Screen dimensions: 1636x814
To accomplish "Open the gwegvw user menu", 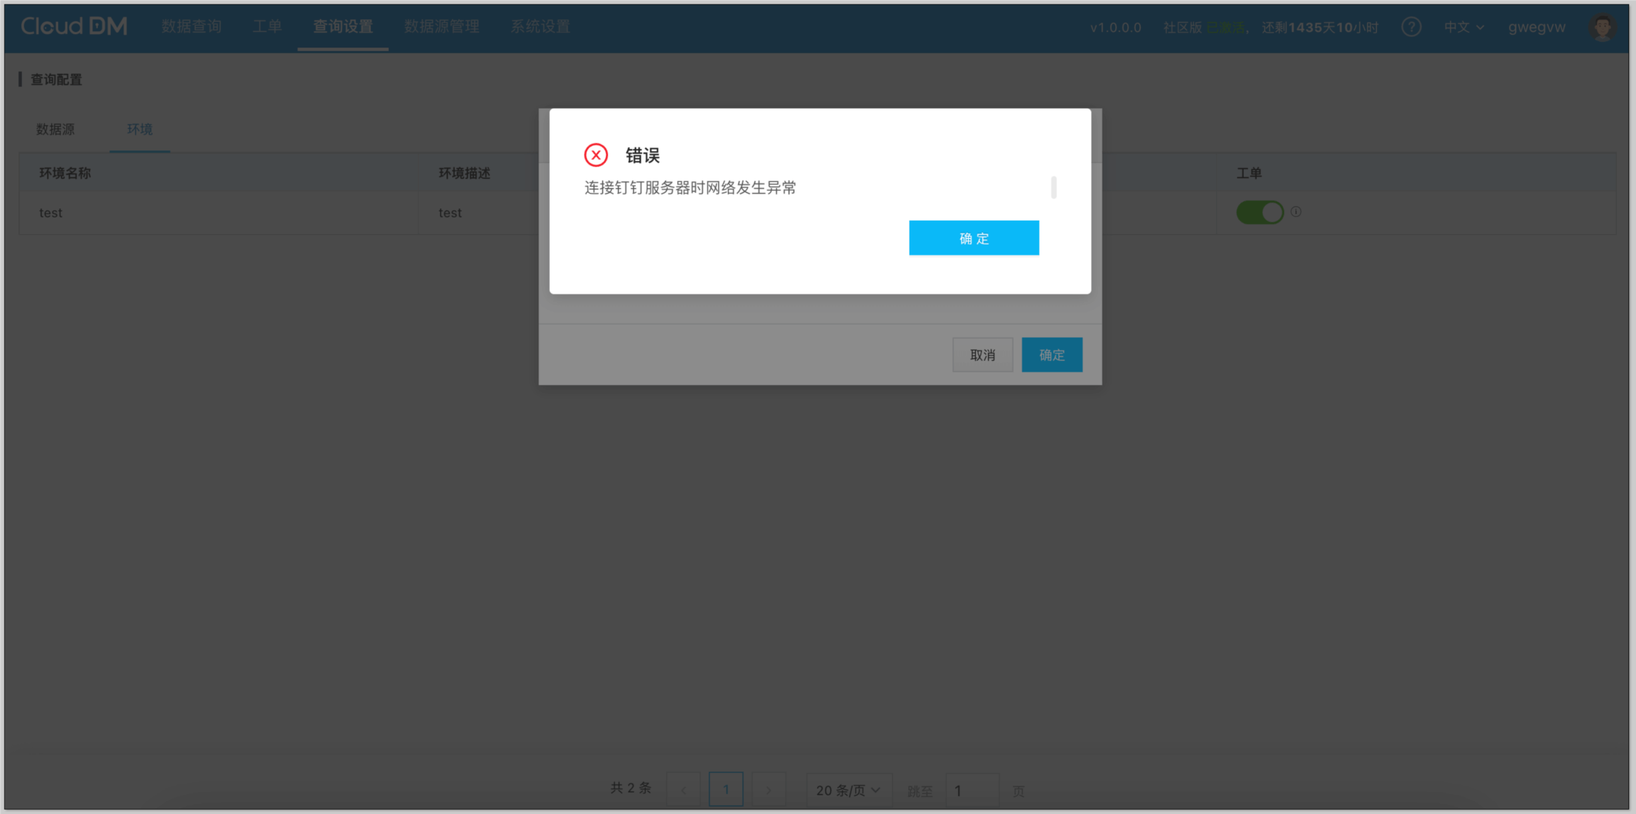I will pos(1537,27).
